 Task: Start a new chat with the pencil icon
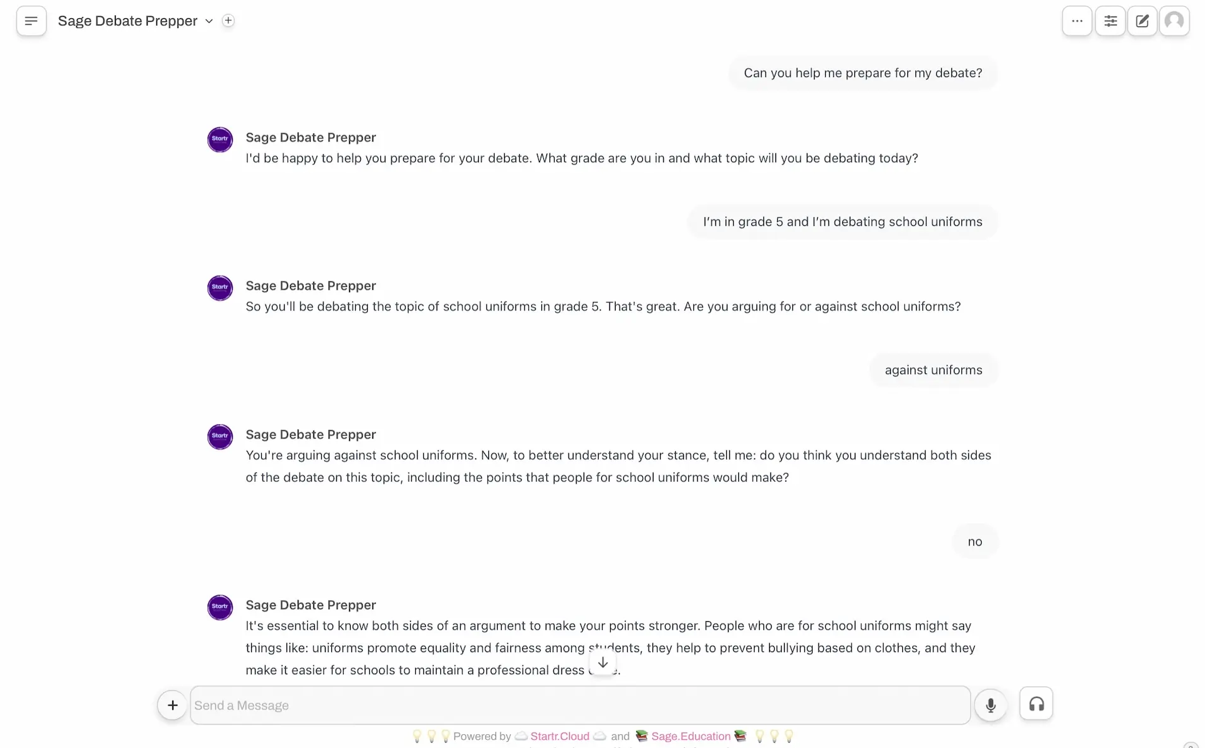[x=1142, y=21]
